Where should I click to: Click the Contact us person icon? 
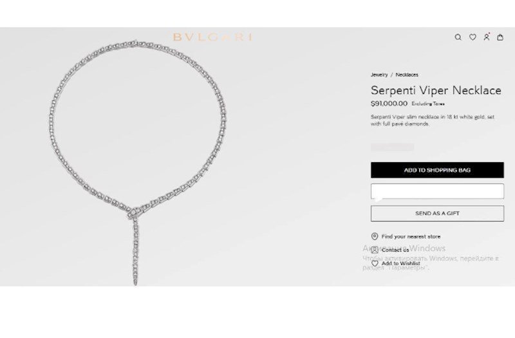[x=375, y=250]
